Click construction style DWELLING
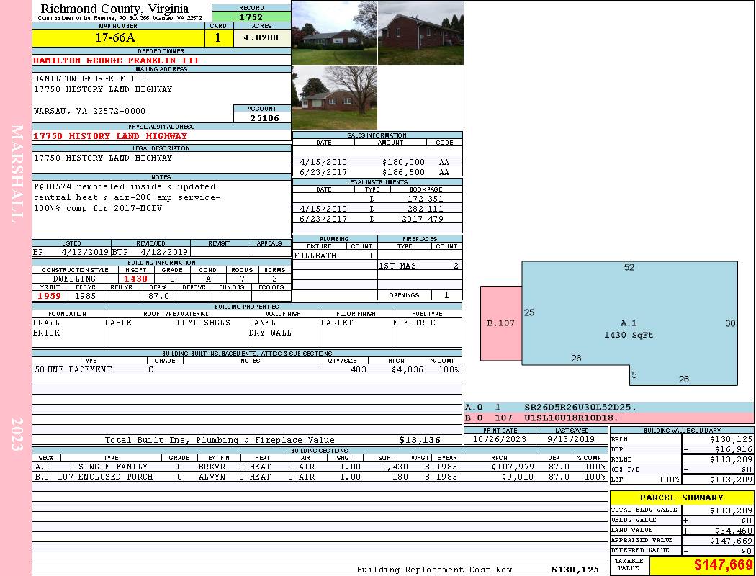Image resolution: width=756 pixels, height=576 pixels. (x=74, y=279)
